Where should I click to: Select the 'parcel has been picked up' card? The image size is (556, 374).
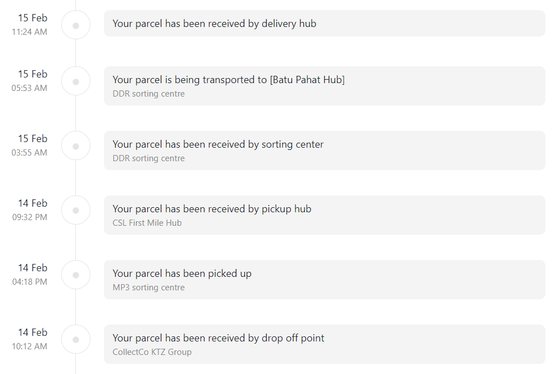point(325,279)
